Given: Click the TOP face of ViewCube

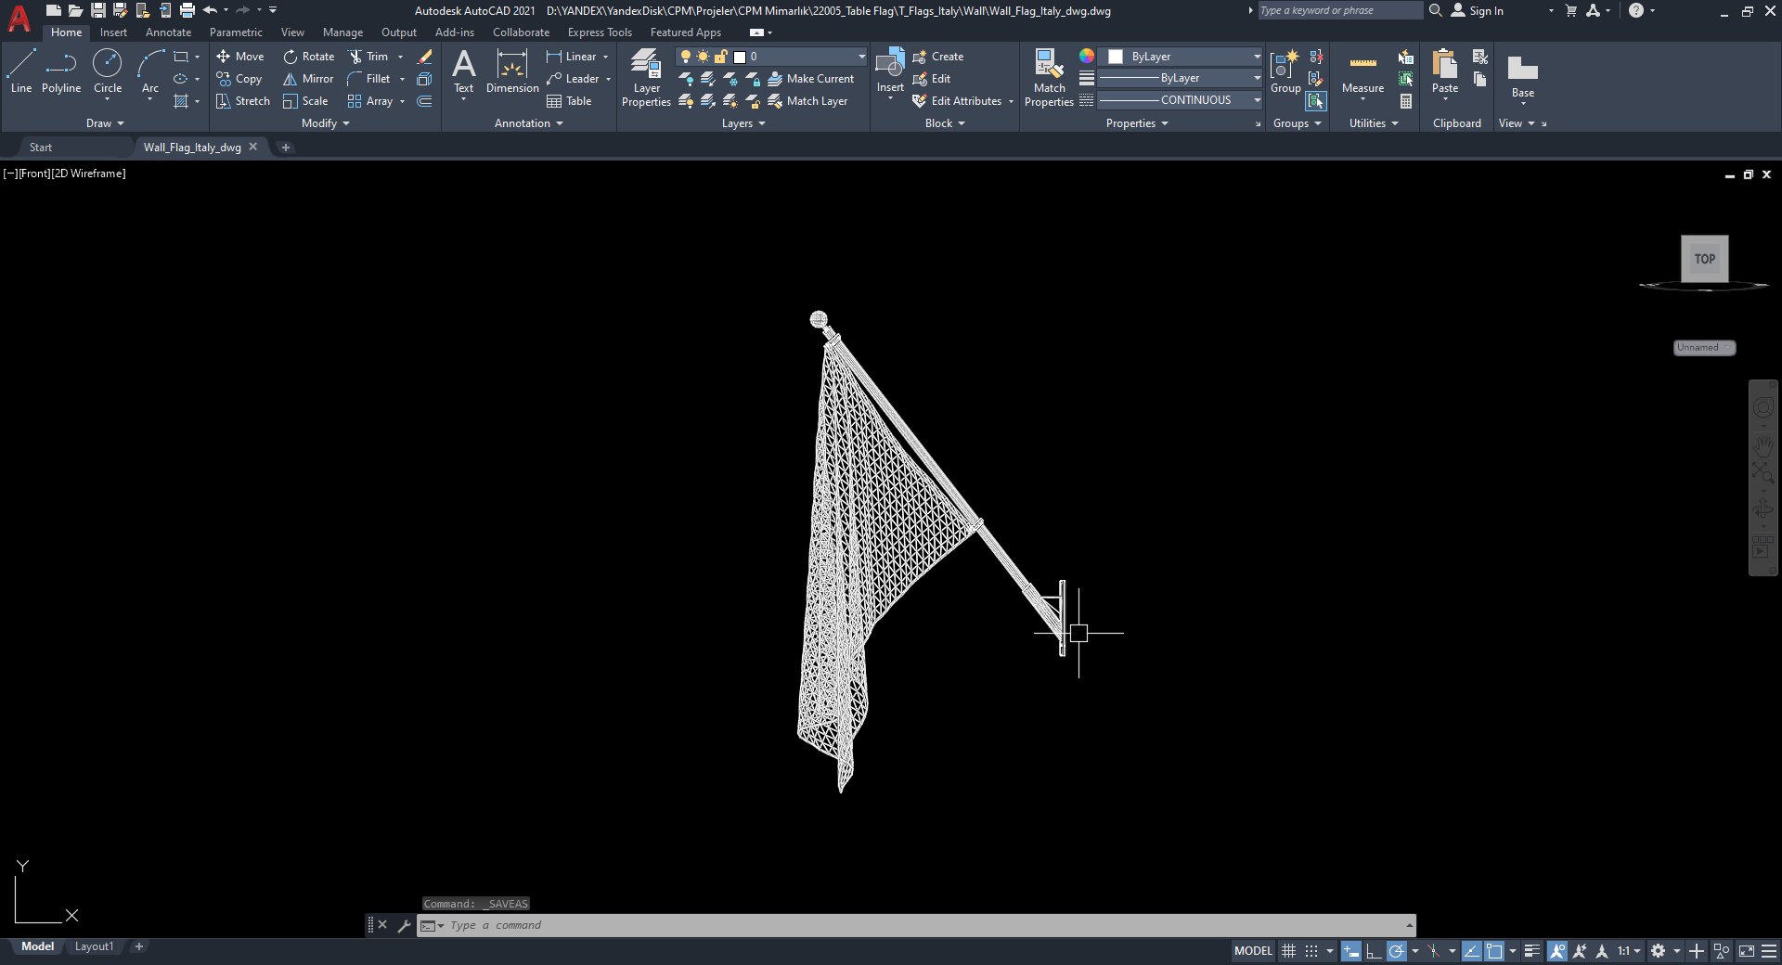Looking at the screenshot, I should (1705, 259).
